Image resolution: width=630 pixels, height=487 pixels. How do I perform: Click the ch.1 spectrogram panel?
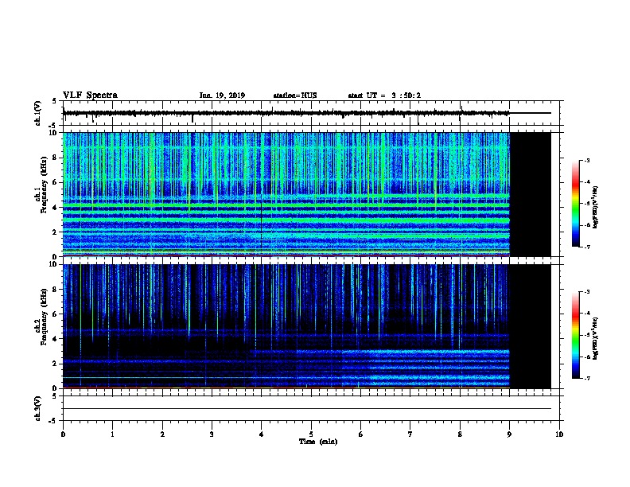307,194
